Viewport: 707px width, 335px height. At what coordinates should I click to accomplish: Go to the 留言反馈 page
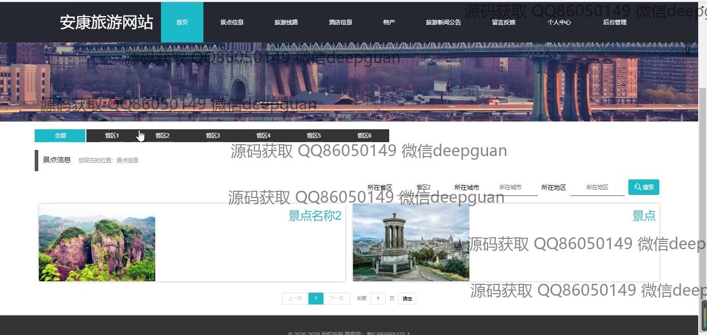coord(504,22)
